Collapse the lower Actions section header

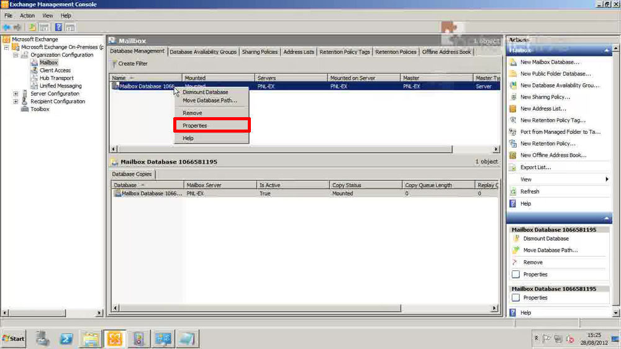point(607,218)
